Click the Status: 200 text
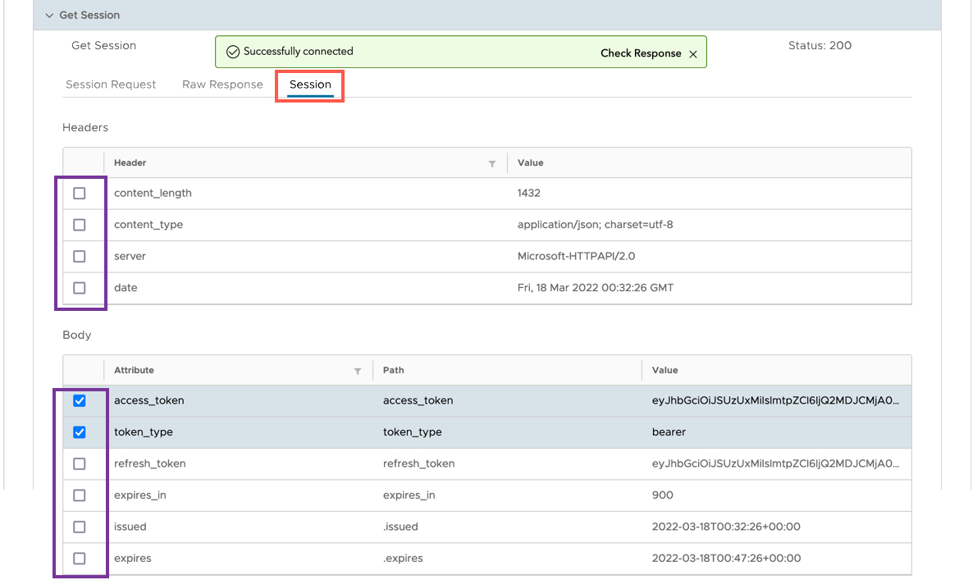This screenshot has height=580, width=973. pyautogui.click(x=820, y=45)
